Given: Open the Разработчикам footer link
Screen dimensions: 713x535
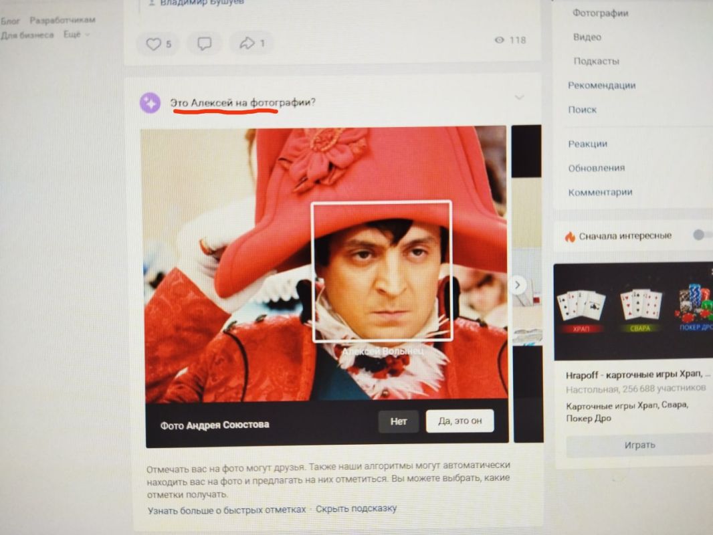Looking at the screenshot, I should click(x=62, y=20).
